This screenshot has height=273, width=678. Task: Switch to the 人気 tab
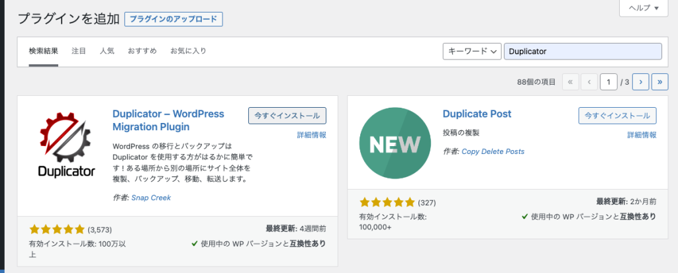107,51
